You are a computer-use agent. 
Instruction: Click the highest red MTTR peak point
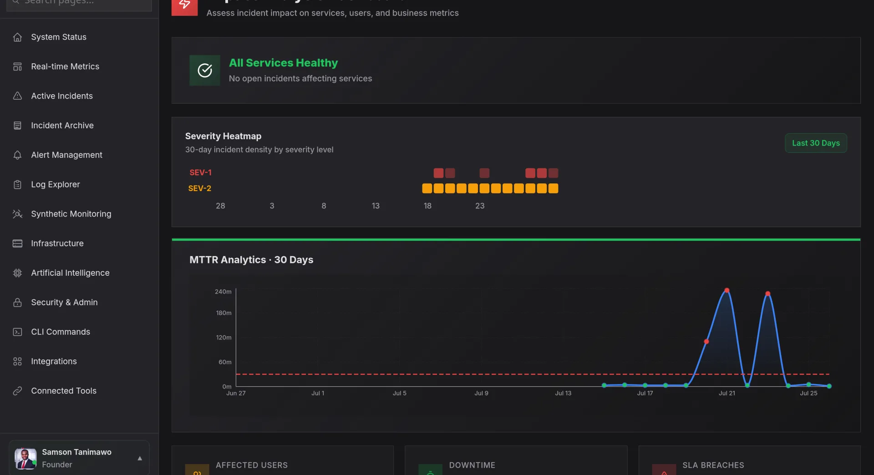727,290
